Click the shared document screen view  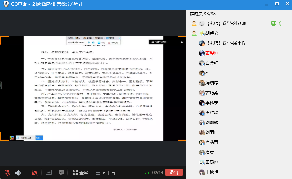(93, 89)
